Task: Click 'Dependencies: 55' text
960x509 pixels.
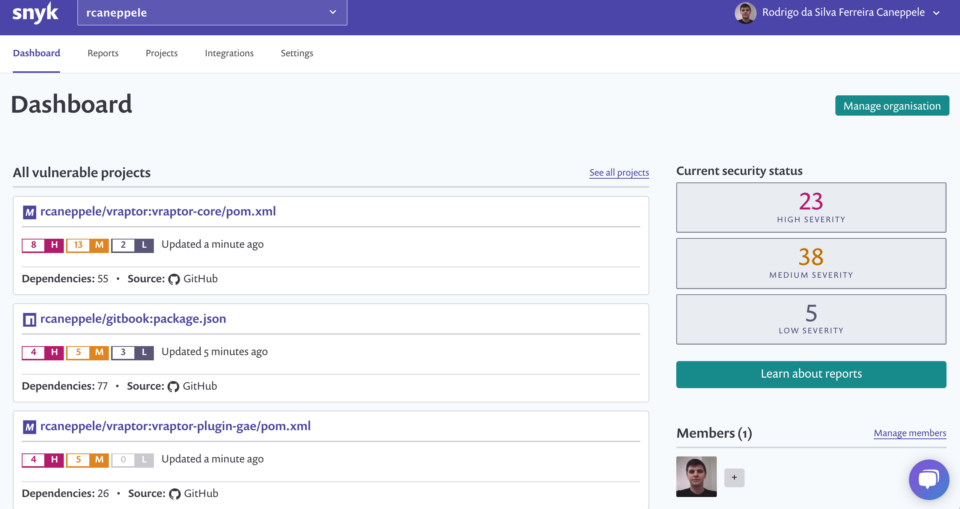Action: pos(65,279)
